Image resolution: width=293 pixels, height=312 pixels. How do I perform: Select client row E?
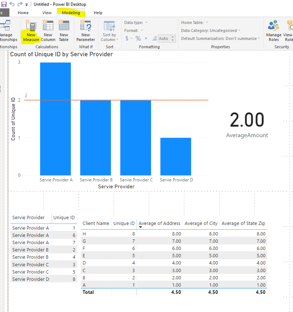pos(174,255)
